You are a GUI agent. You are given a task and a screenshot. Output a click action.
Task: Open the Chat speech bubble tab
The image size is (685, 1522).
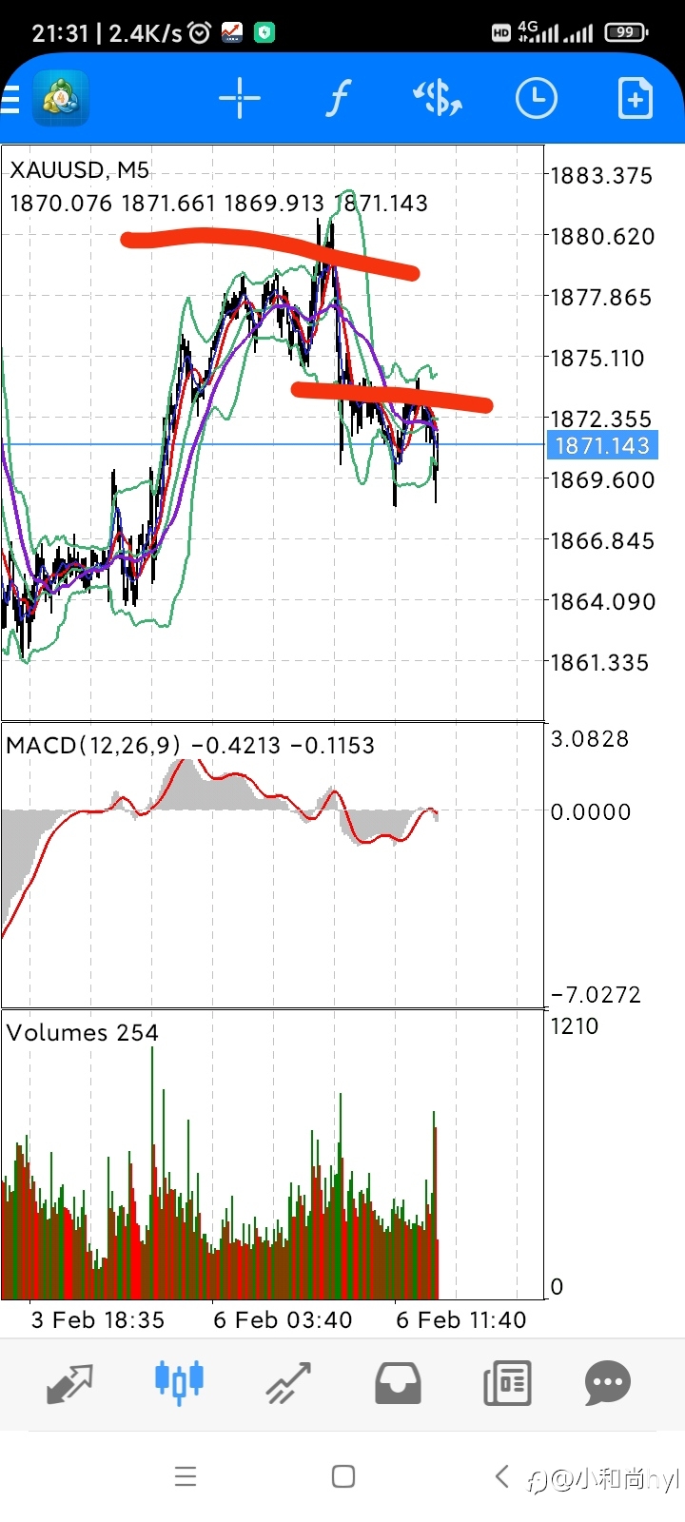[608, 1384]
